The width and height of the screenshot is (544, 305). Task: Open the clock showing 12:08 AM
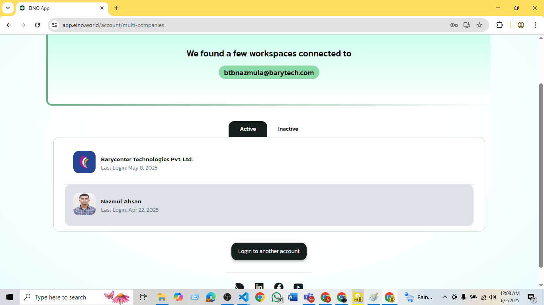510,297
